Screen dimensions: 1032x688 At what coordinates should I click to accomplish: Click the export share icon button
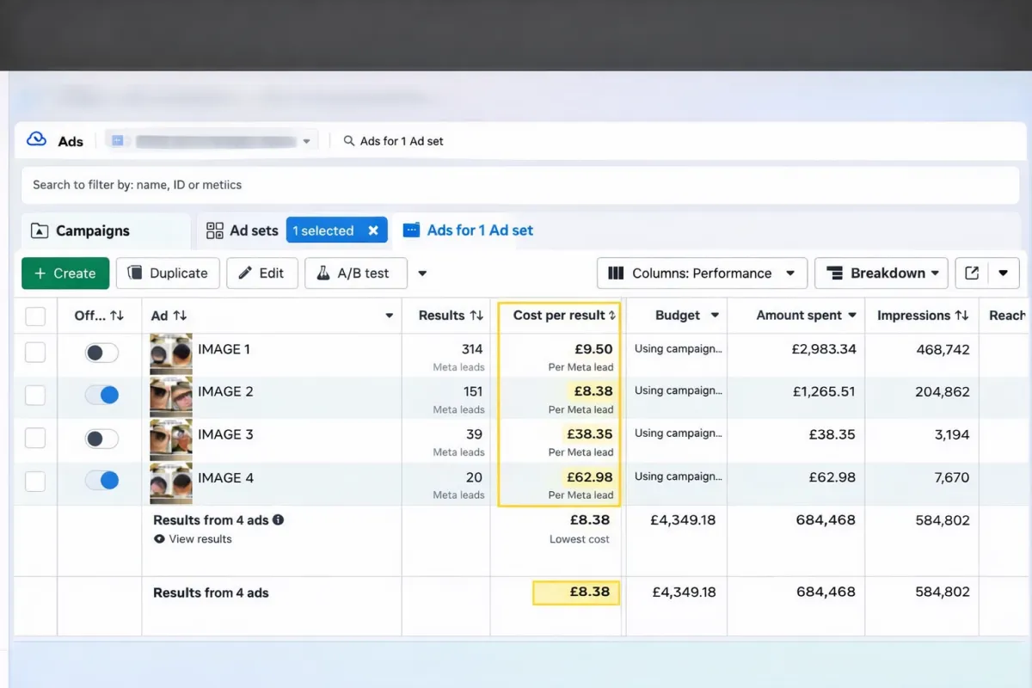(972, 273)
